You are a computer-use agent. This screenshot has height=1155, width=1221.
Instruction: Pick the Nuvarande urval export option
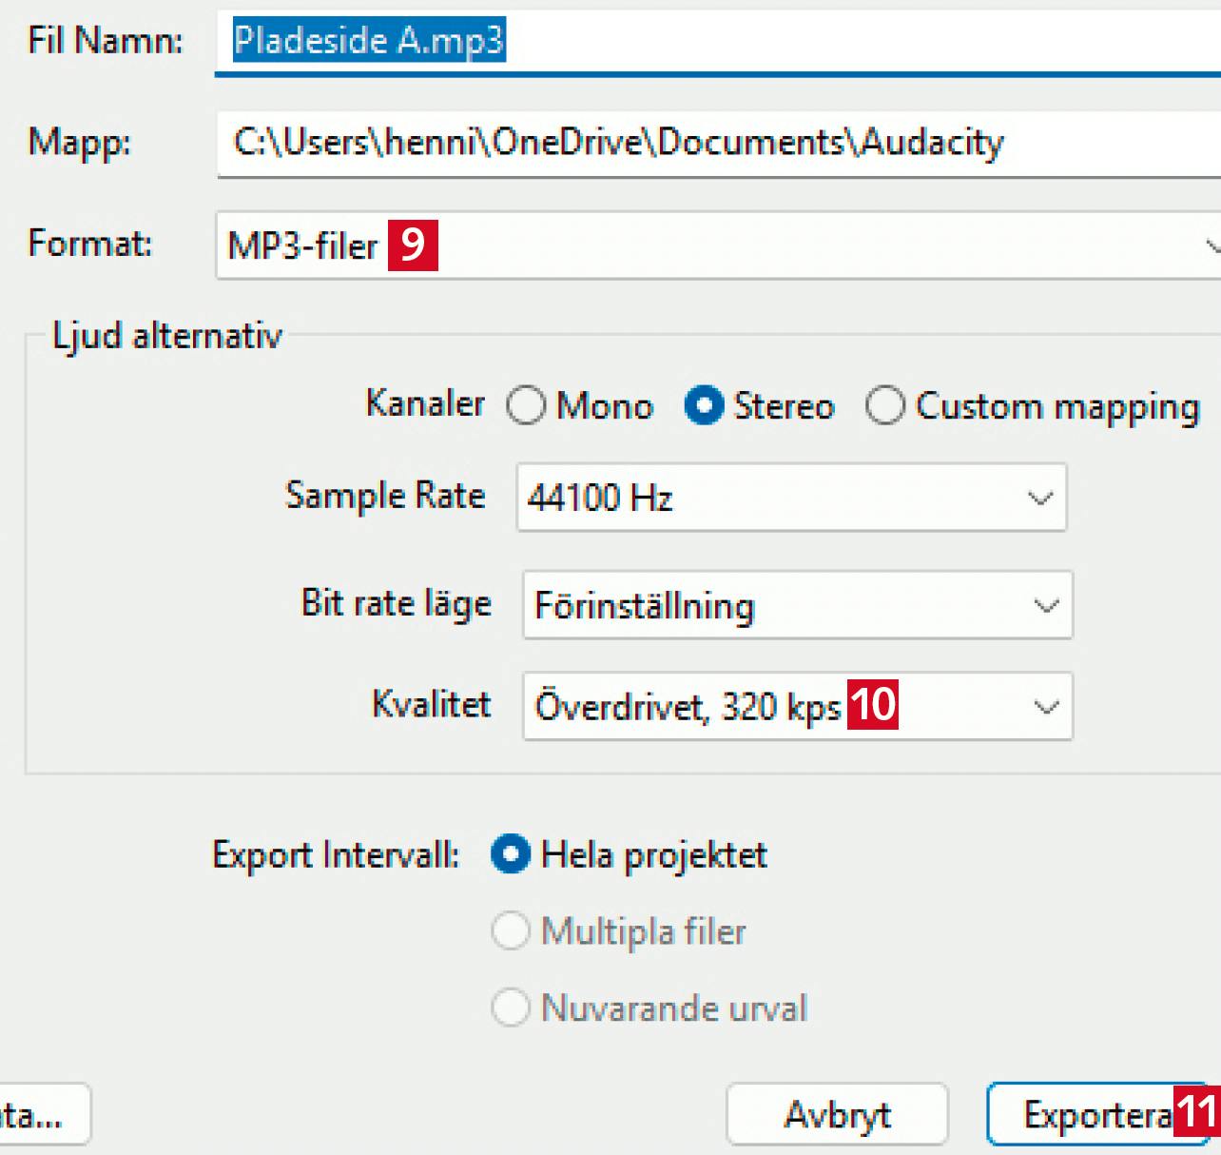click(511, 1008)
